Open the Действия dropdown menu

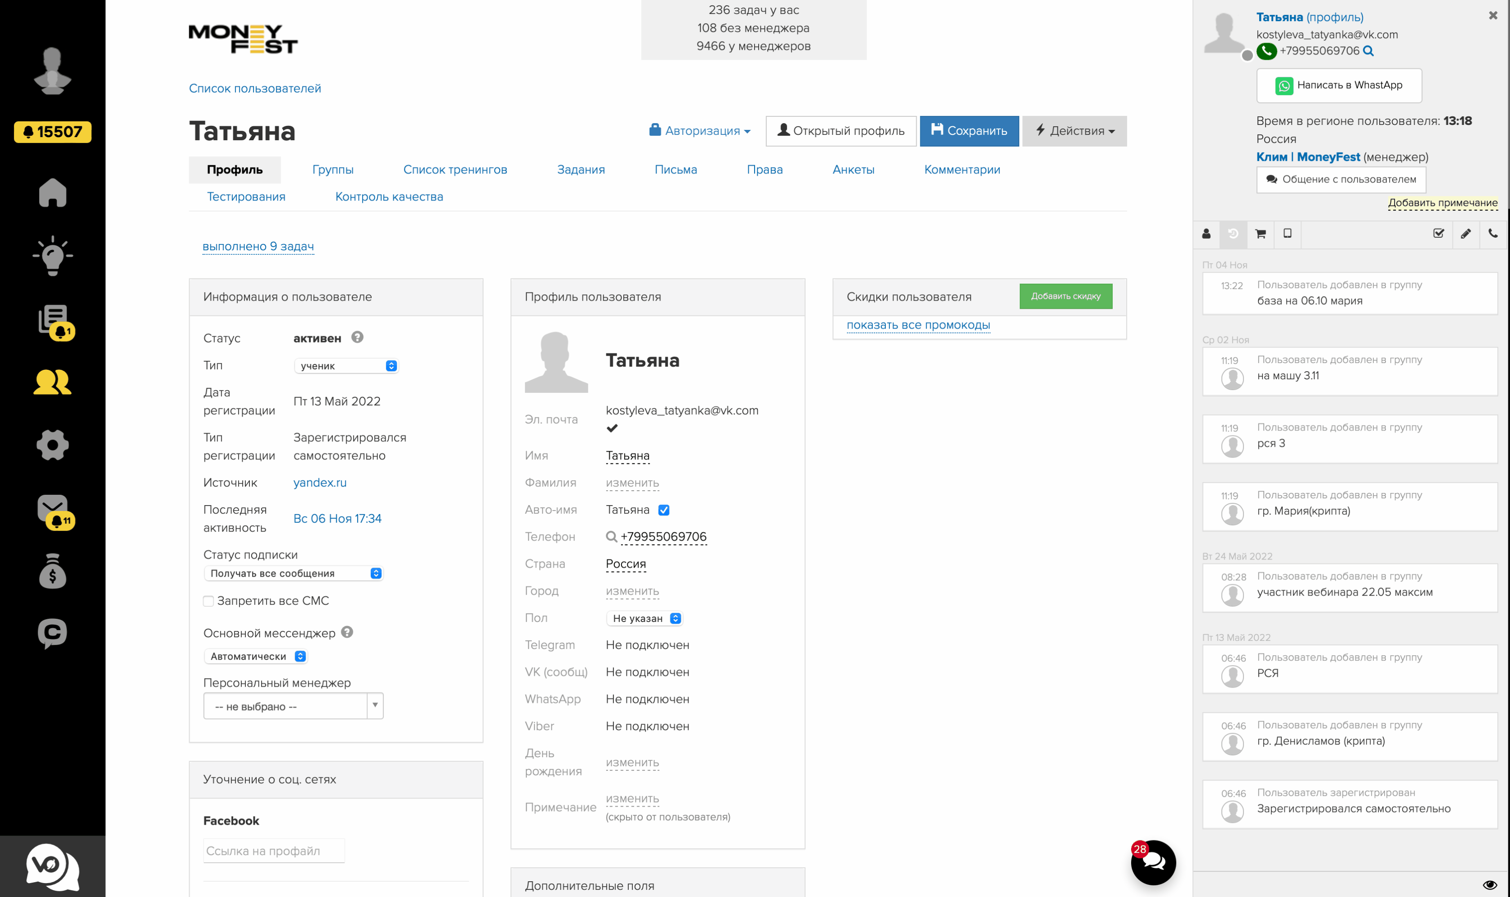point(1074,131)
